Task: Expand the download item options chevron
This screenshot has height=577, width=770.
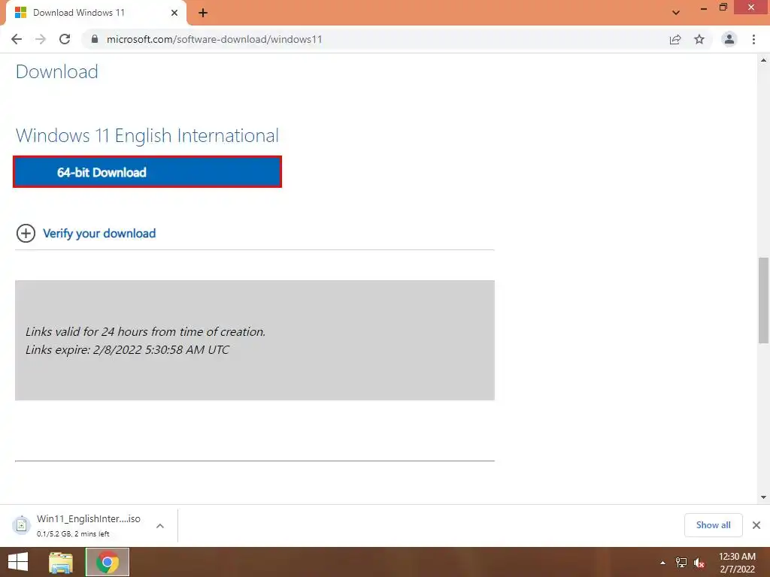Action: click(160, 526)
